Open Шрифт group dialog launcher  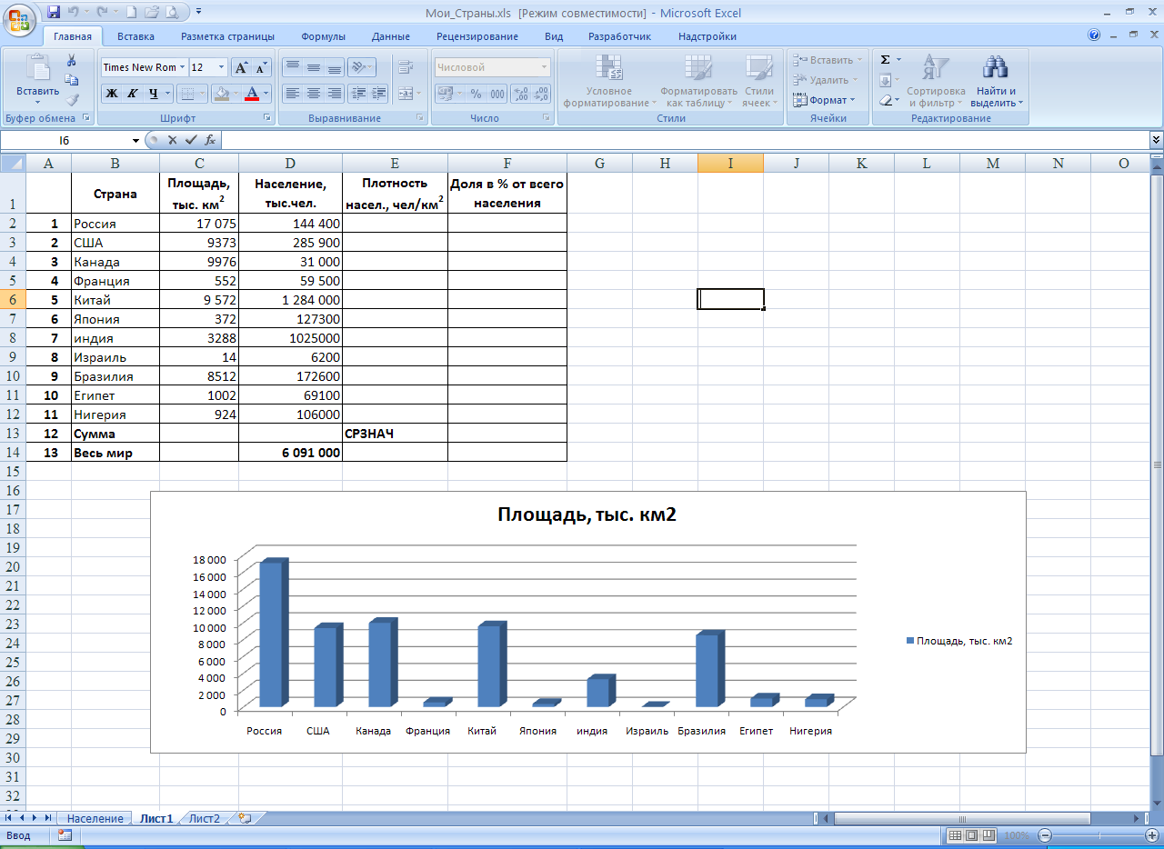coord(268,118)
